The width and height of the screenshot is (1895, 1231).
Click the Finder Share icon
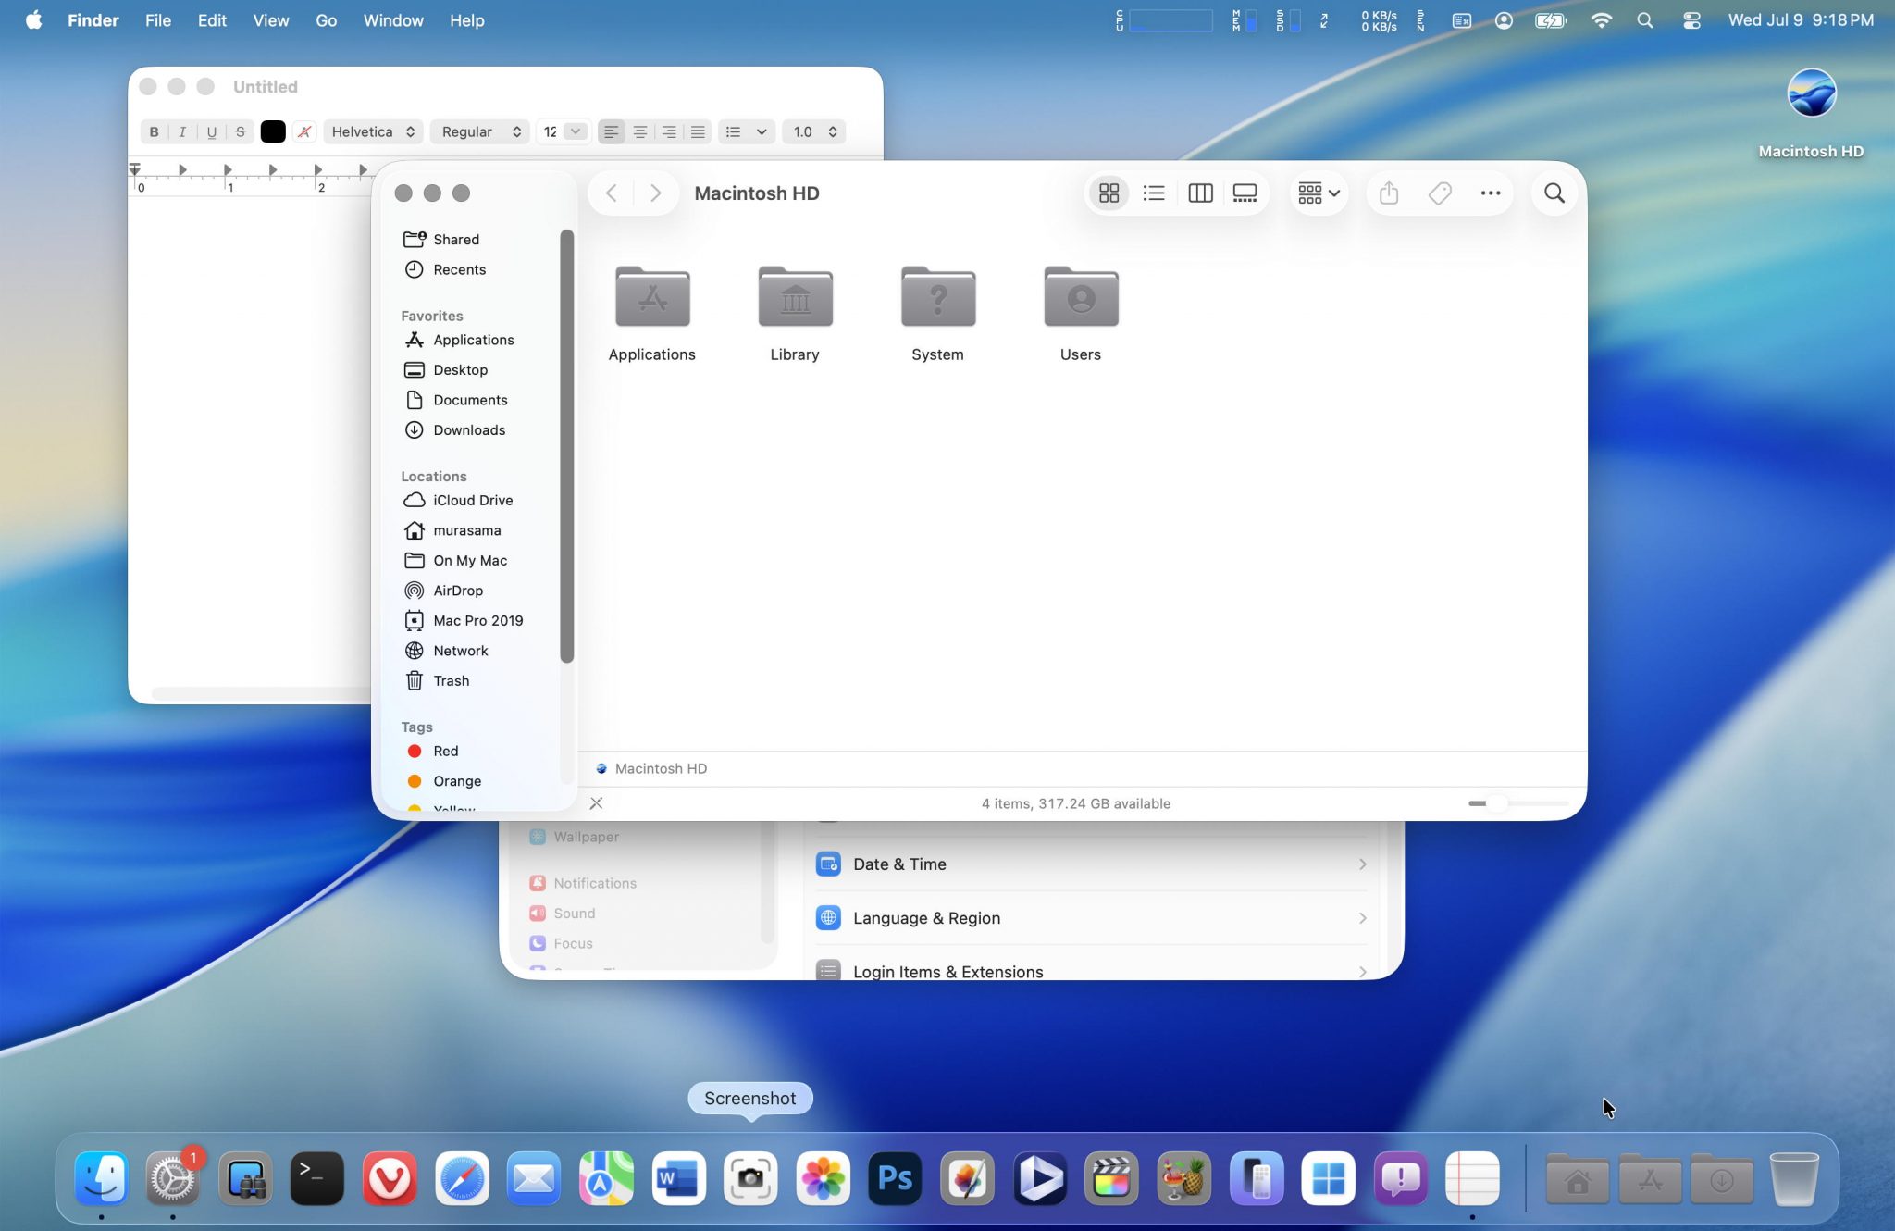pos(1388,193)
